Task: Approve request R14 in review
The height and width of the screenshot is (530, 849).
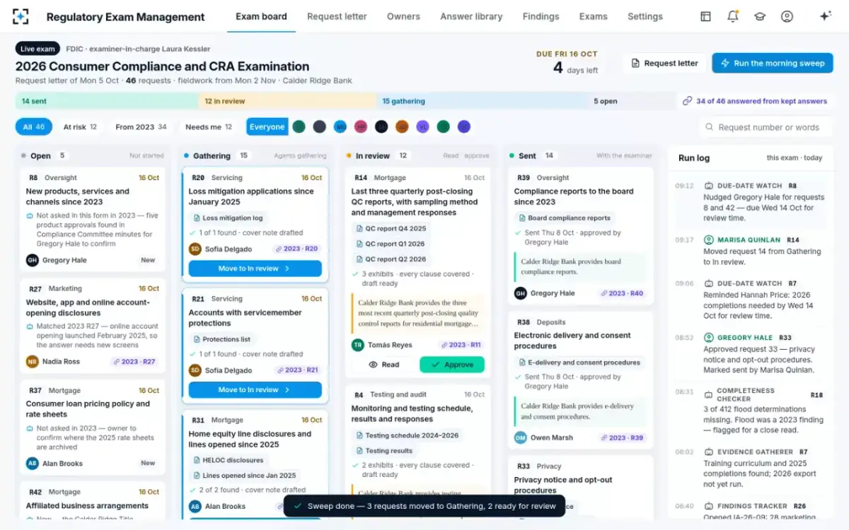Action: [452, 365]
